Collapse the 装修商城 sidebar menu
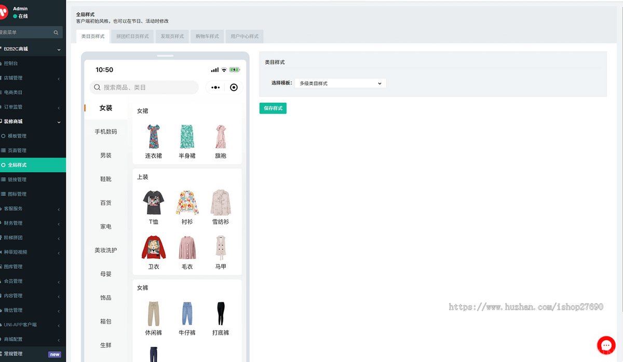Screen dimensions: 623x362 point(33,121)
